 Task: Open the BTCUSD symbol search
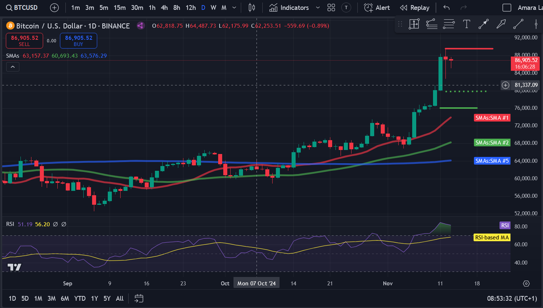(x=22, y=8)
